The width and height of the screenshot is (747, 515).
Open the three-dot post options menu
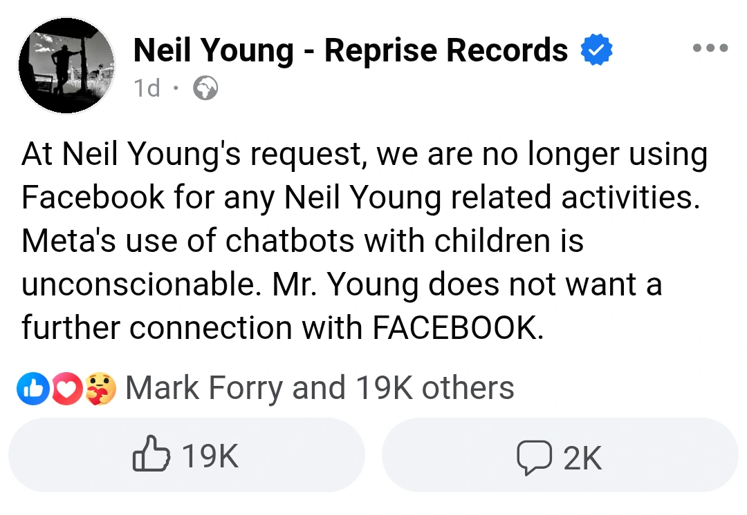point(710,48)
